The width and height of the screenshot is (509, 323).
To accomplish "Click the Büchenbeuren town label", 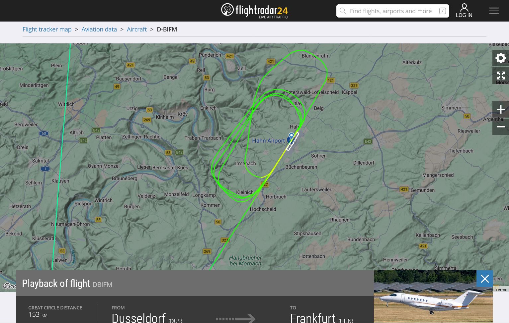I will [x=301, y=167].
